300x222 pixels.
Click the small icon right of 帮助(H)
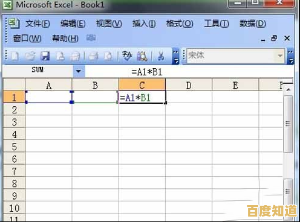91,37
